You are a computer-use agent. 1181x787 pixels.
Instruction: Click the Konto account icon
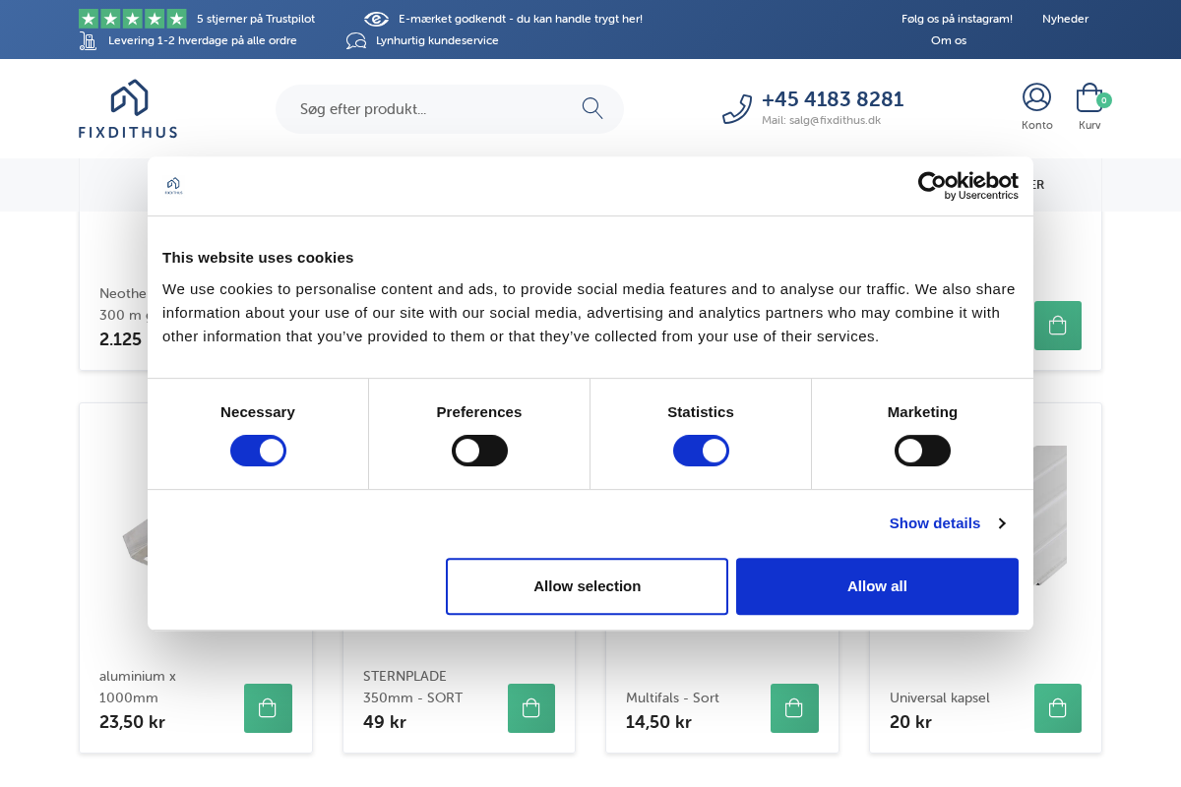pyautogui.click(x=1036, y=97)
